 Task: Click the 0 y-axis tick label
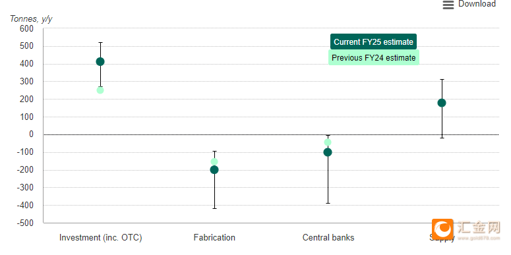tap(31, 134)
